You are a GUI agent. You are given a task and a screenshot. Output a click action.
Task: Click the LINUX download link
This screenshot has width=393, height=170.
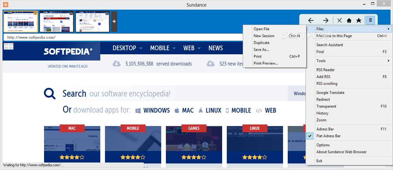click(213, 110)
